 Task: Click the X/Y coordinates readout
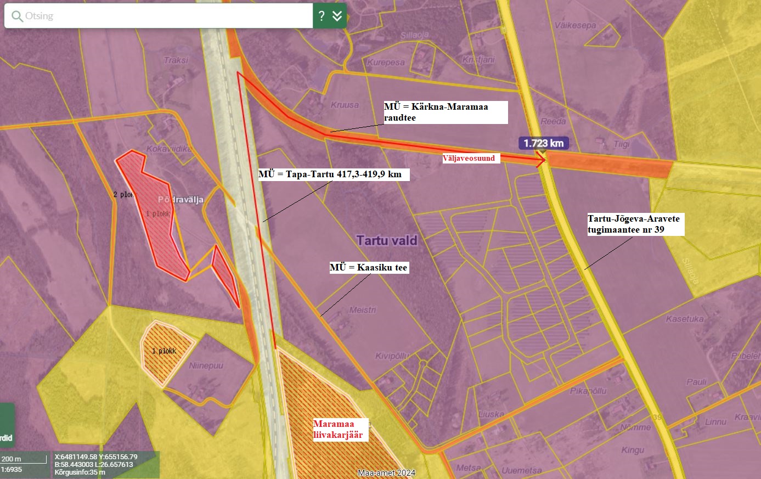click(96, 457)
